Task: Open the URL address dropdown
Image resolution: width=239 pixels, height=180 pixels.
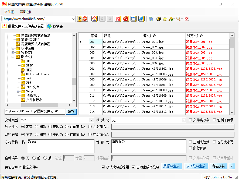Action: coord(73,19)
